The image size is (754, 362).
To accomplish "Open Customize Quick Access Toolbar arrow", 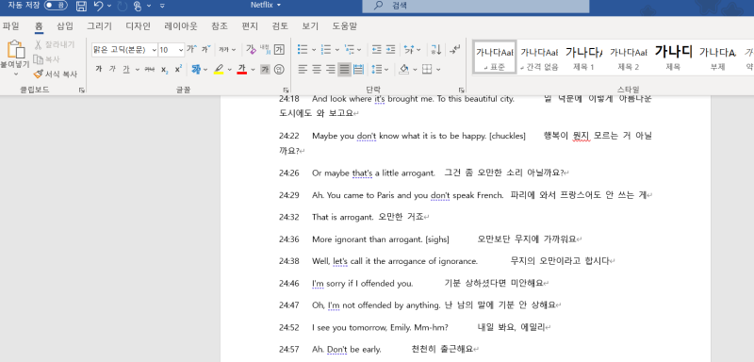I will click(x=162, y=6).
